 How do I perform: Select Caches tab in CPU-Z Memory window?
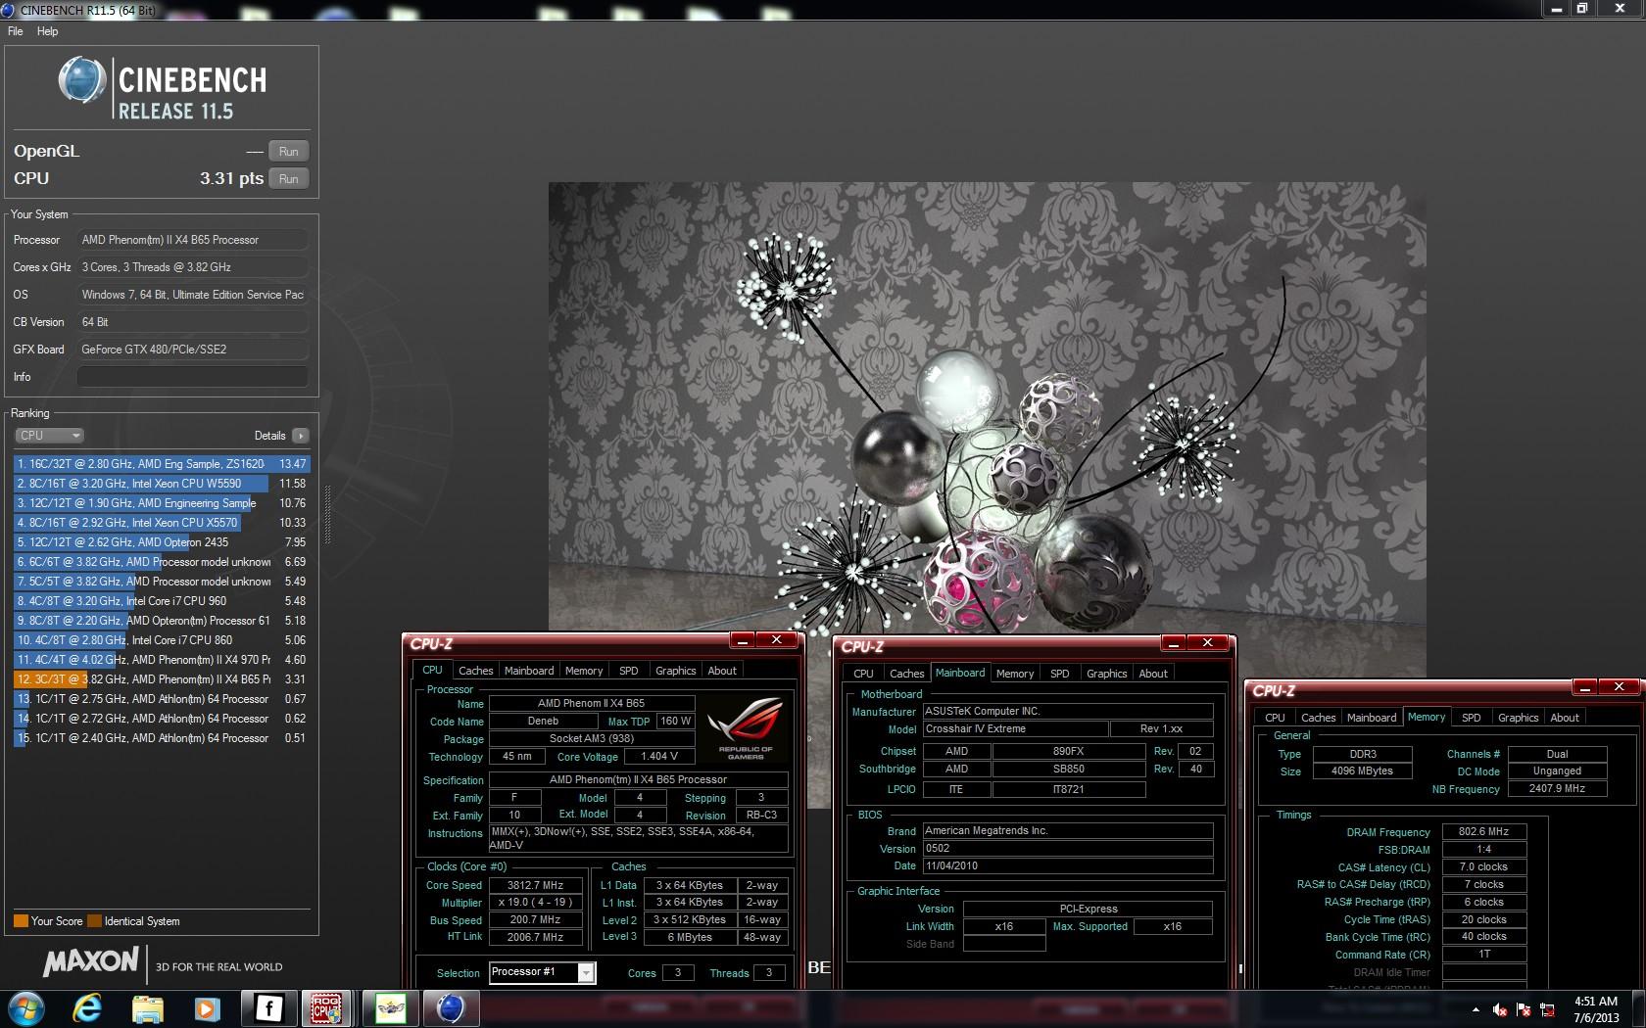[1318, 718]
